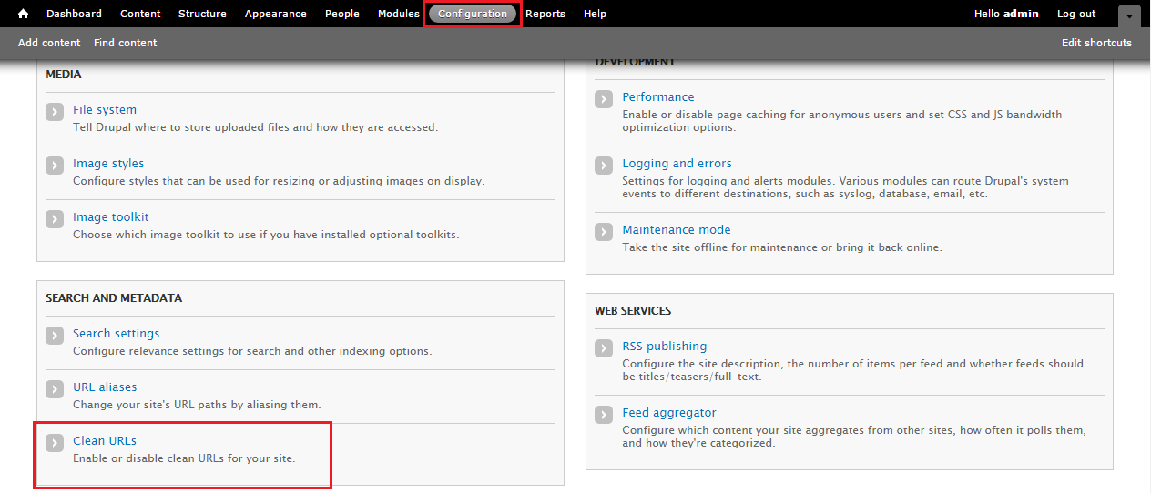Click the MEDIA section heading
1151x493 pixels.
click(x=64, y=75)
